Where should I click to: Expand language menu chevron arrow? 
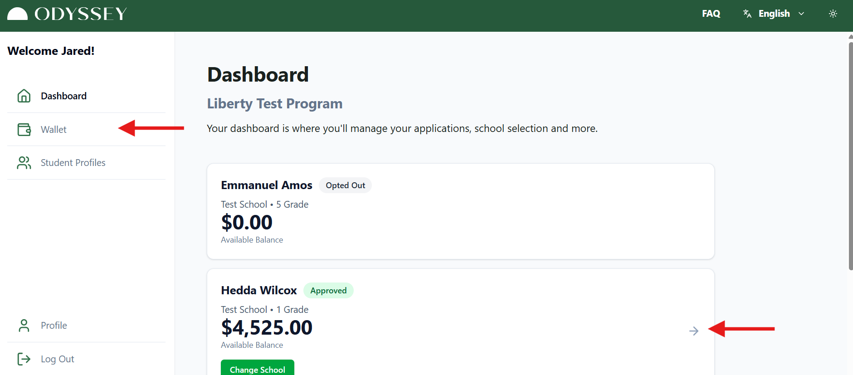[x=801, y=14]
